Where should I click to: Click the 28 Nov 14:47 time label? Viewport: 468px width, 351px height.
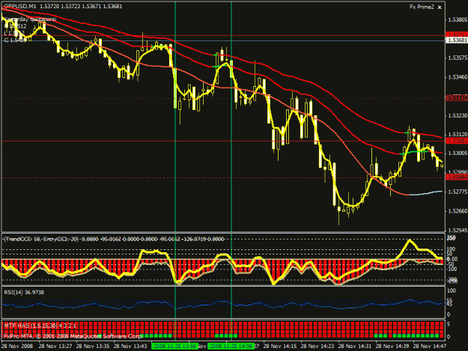(430, 346)
